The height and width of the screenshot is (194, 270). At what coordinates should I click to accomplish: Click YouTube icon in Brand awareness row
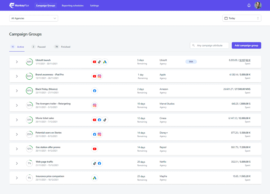tap(94, 76)
